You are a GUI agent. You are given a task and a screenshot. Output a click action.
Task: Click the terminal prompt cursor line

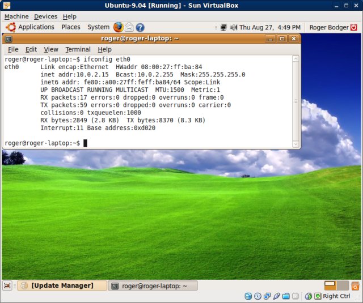click(x=46, y=143)
